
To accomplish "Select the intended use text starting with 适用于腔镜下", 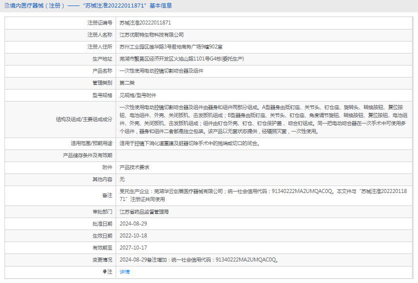I will point(190,143).
